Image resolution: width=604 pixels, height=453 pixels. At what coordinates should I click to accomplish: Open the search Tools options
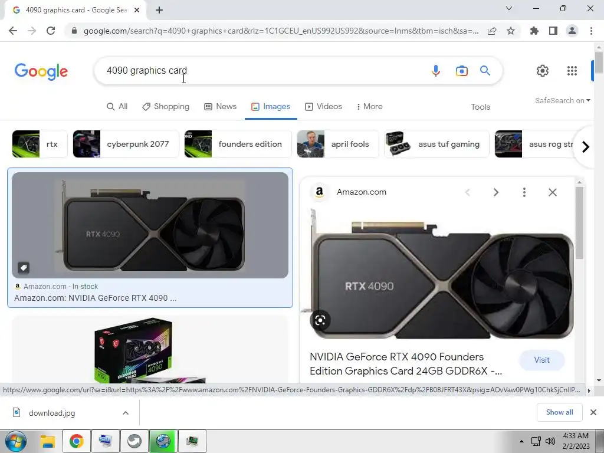point(480,107)
